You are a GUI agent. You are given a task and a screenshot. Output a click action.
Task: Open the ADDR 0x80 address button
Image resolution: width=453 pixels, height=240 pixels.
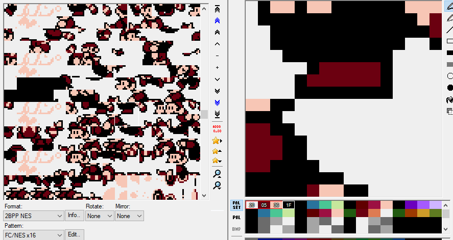tap(217, 129)
